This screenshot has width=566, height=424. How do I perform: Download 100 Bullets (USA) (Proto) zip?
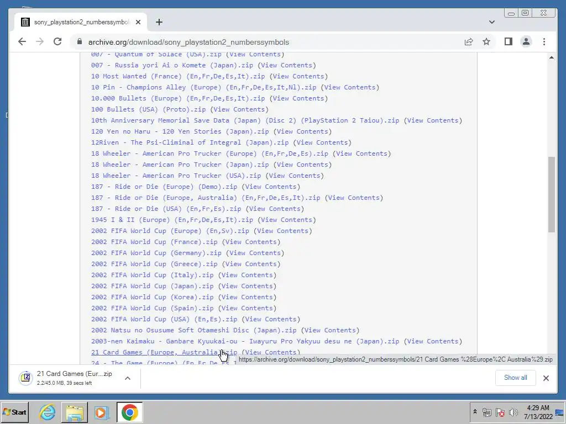coord(148,109)
